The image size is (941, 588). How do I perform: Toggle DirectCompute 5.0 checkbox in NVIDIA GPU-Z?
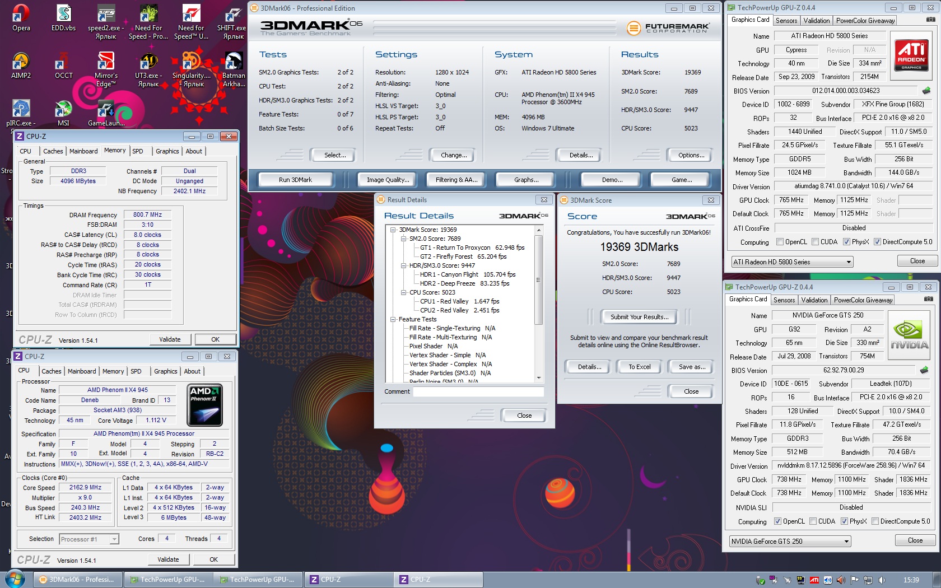tap(875, 521)
